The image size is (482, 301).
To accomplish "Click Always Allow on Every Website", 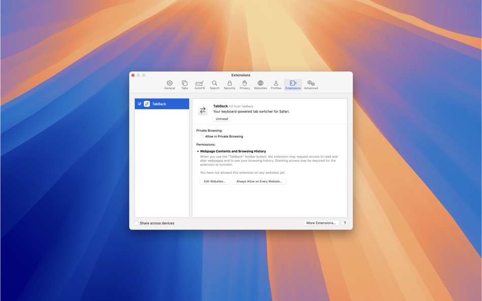I will [x=259, y=181].
